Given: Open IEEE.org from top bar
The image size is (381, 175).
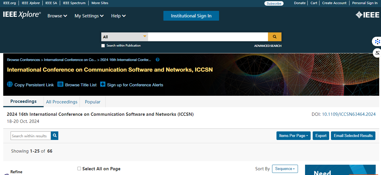Looking at the screenshot, I should (9, 3).
